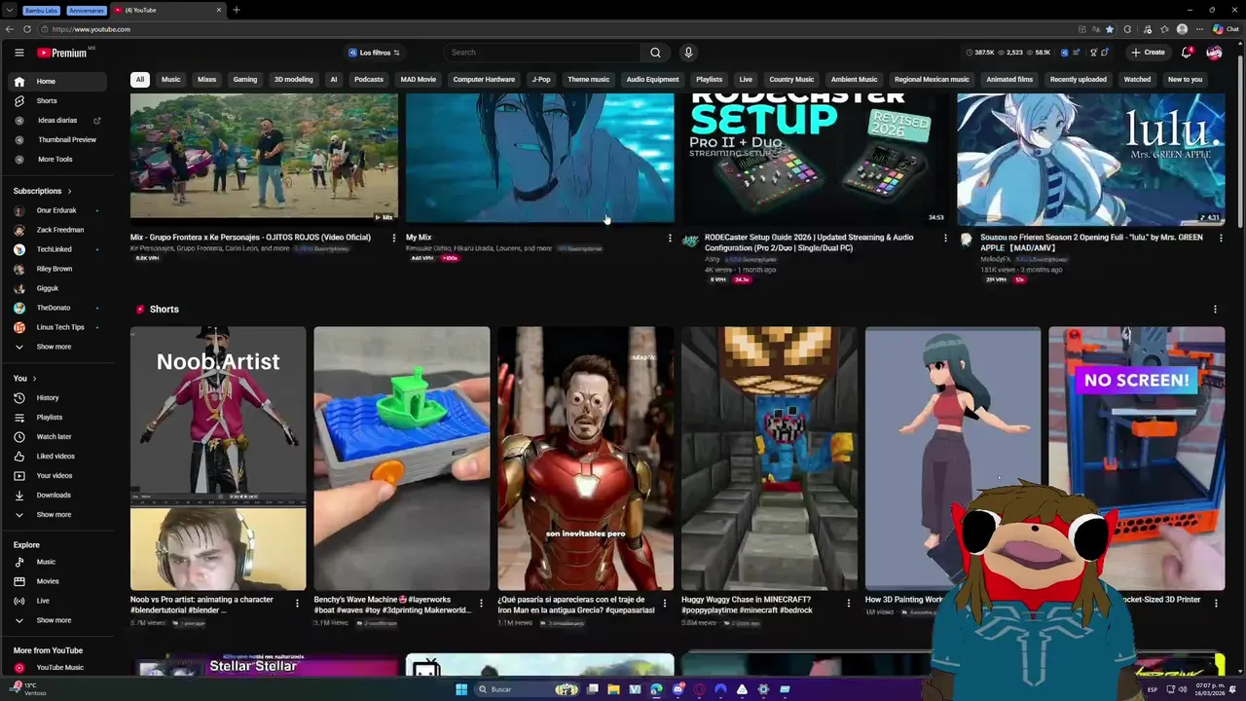Click the YouTube search field

[542, 53]
